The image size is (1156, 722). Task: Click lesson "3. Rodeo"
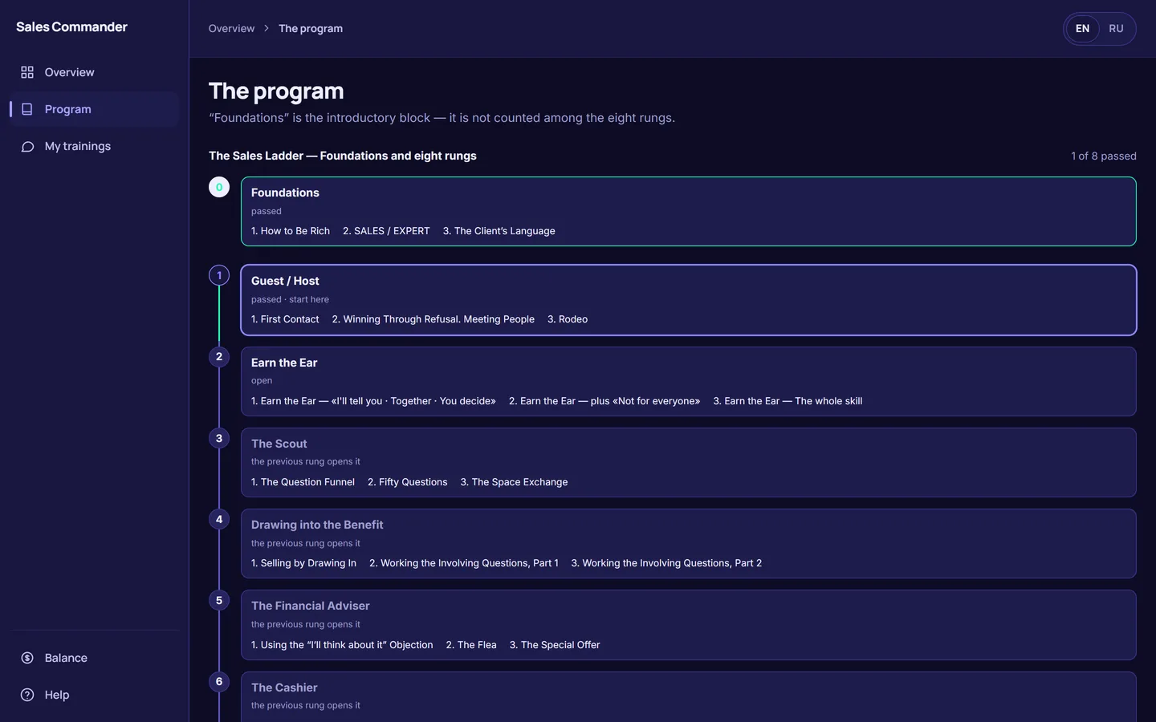[x=568, y=319]
